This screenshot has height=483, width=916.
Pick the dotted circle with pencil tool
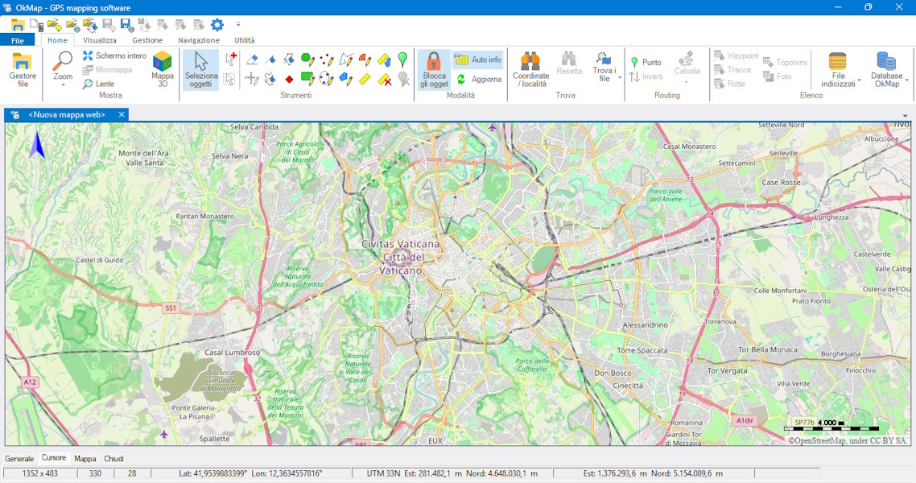point(327,79)
